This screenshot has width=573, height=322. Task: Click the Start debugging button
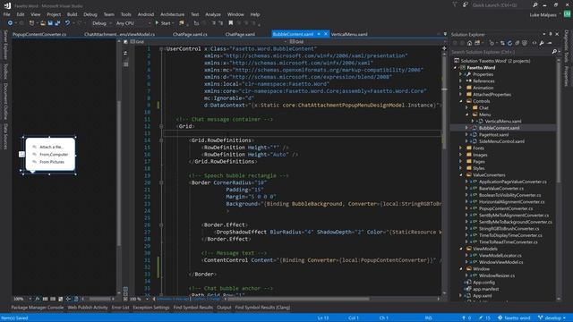click(x=163, y=23)
